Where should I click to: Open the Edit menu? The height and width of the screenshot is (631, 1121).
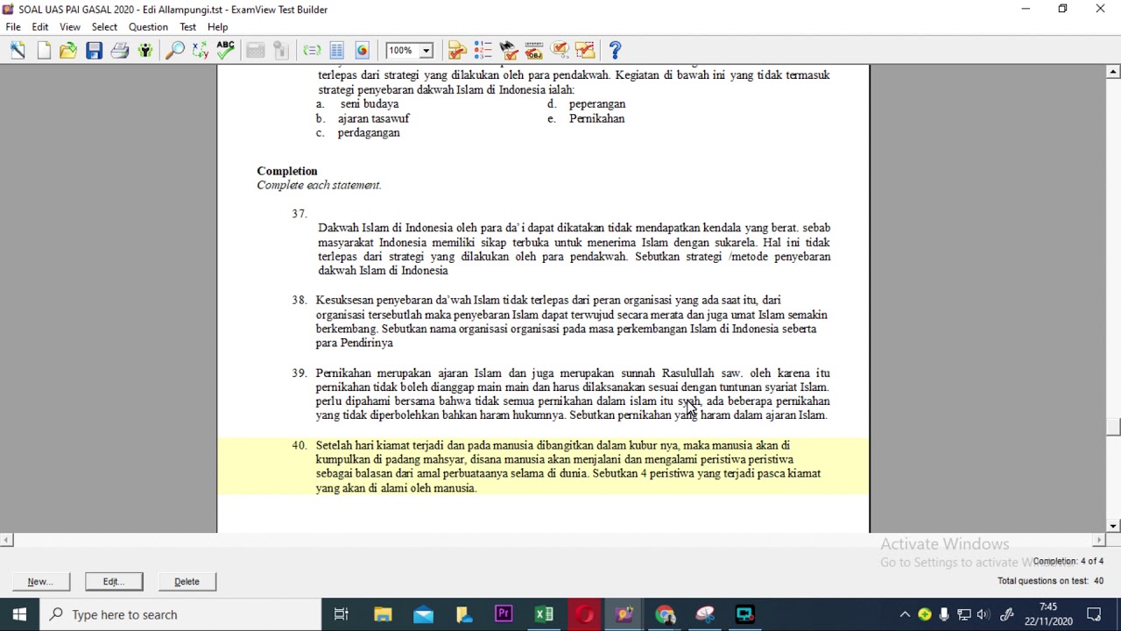(40, 27)
